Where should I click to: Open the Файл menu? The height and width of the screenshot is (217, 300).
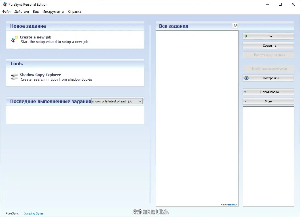[x=6, y=11]
